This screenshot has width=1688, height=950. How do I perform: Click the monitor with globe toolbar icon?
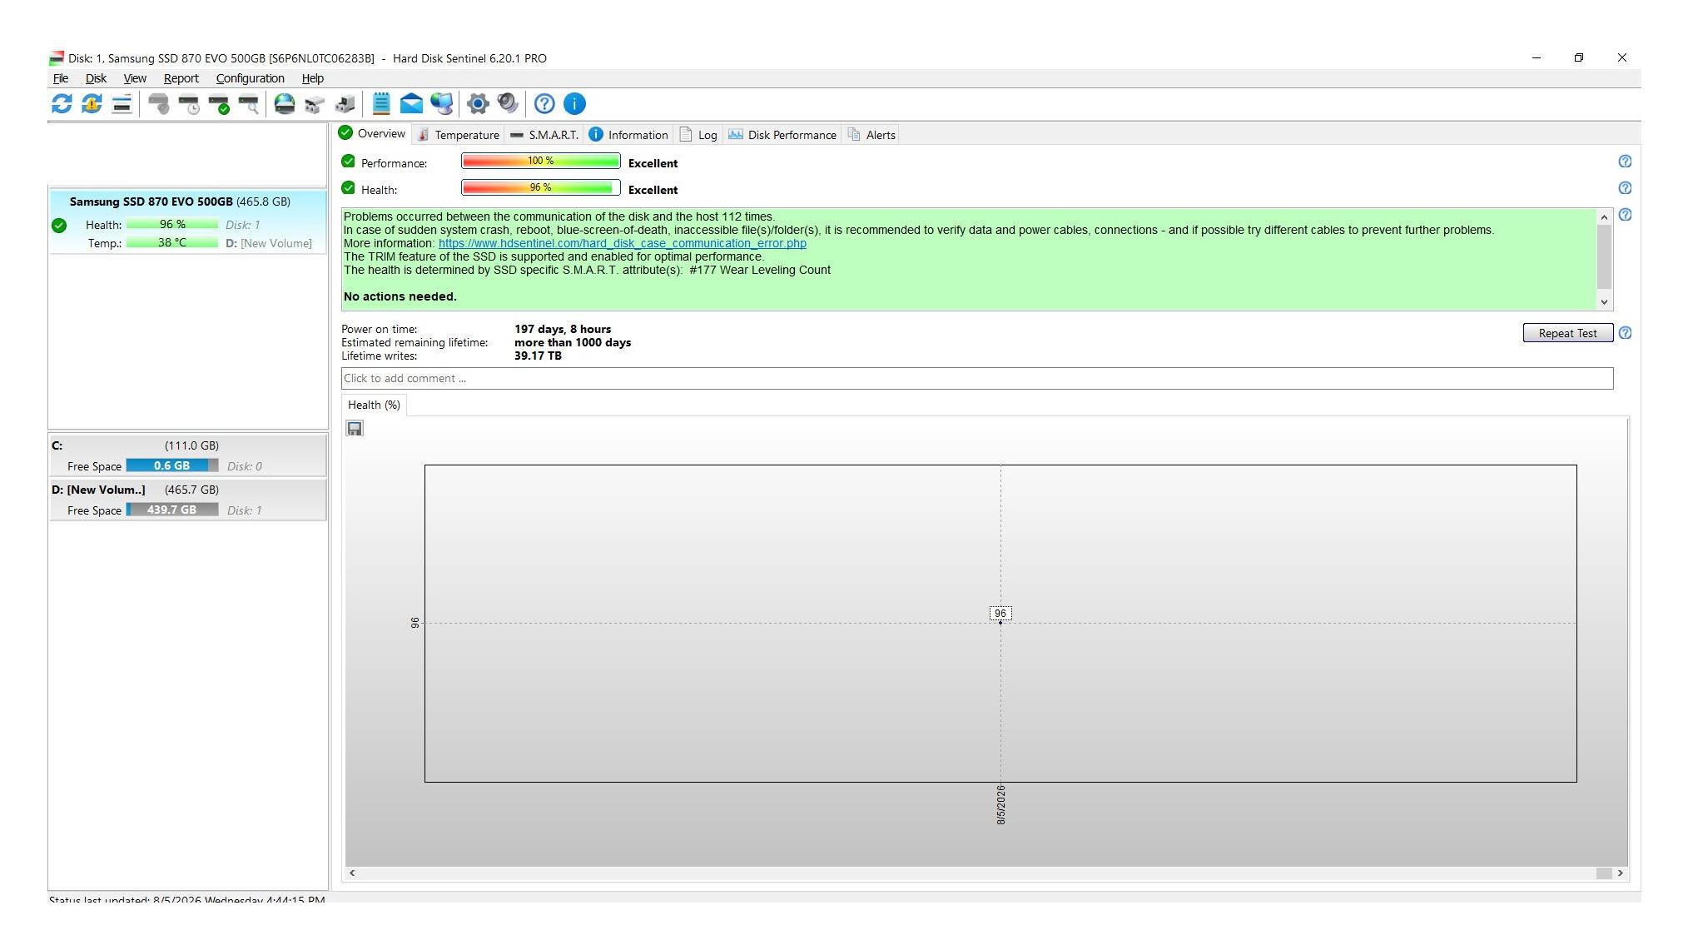[442, 104]
